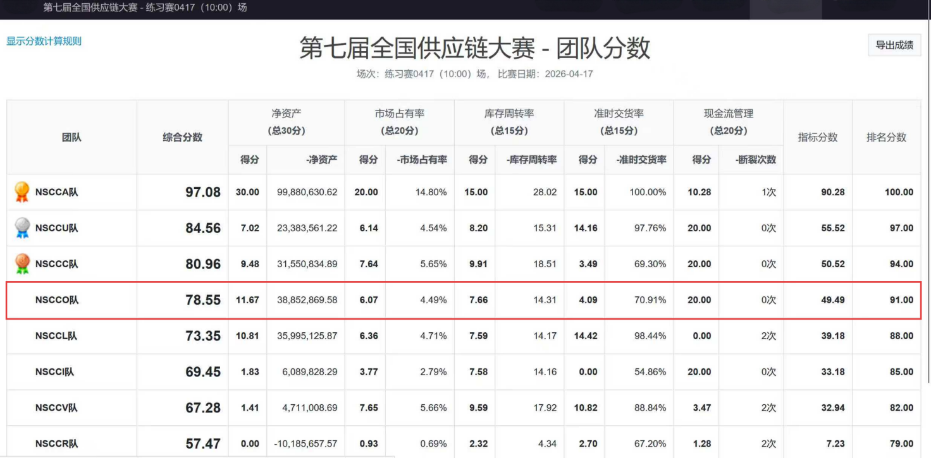931x458 pixels.
Task: Click the silver medal icon beside NSCCU队
Action: 22,228
